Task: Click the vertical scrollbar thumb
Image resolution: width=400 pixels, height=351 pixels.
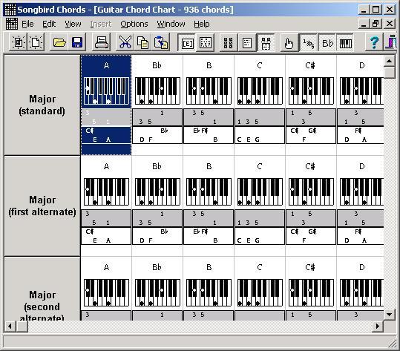Action: pyautogui.click(x=390, y=72)
